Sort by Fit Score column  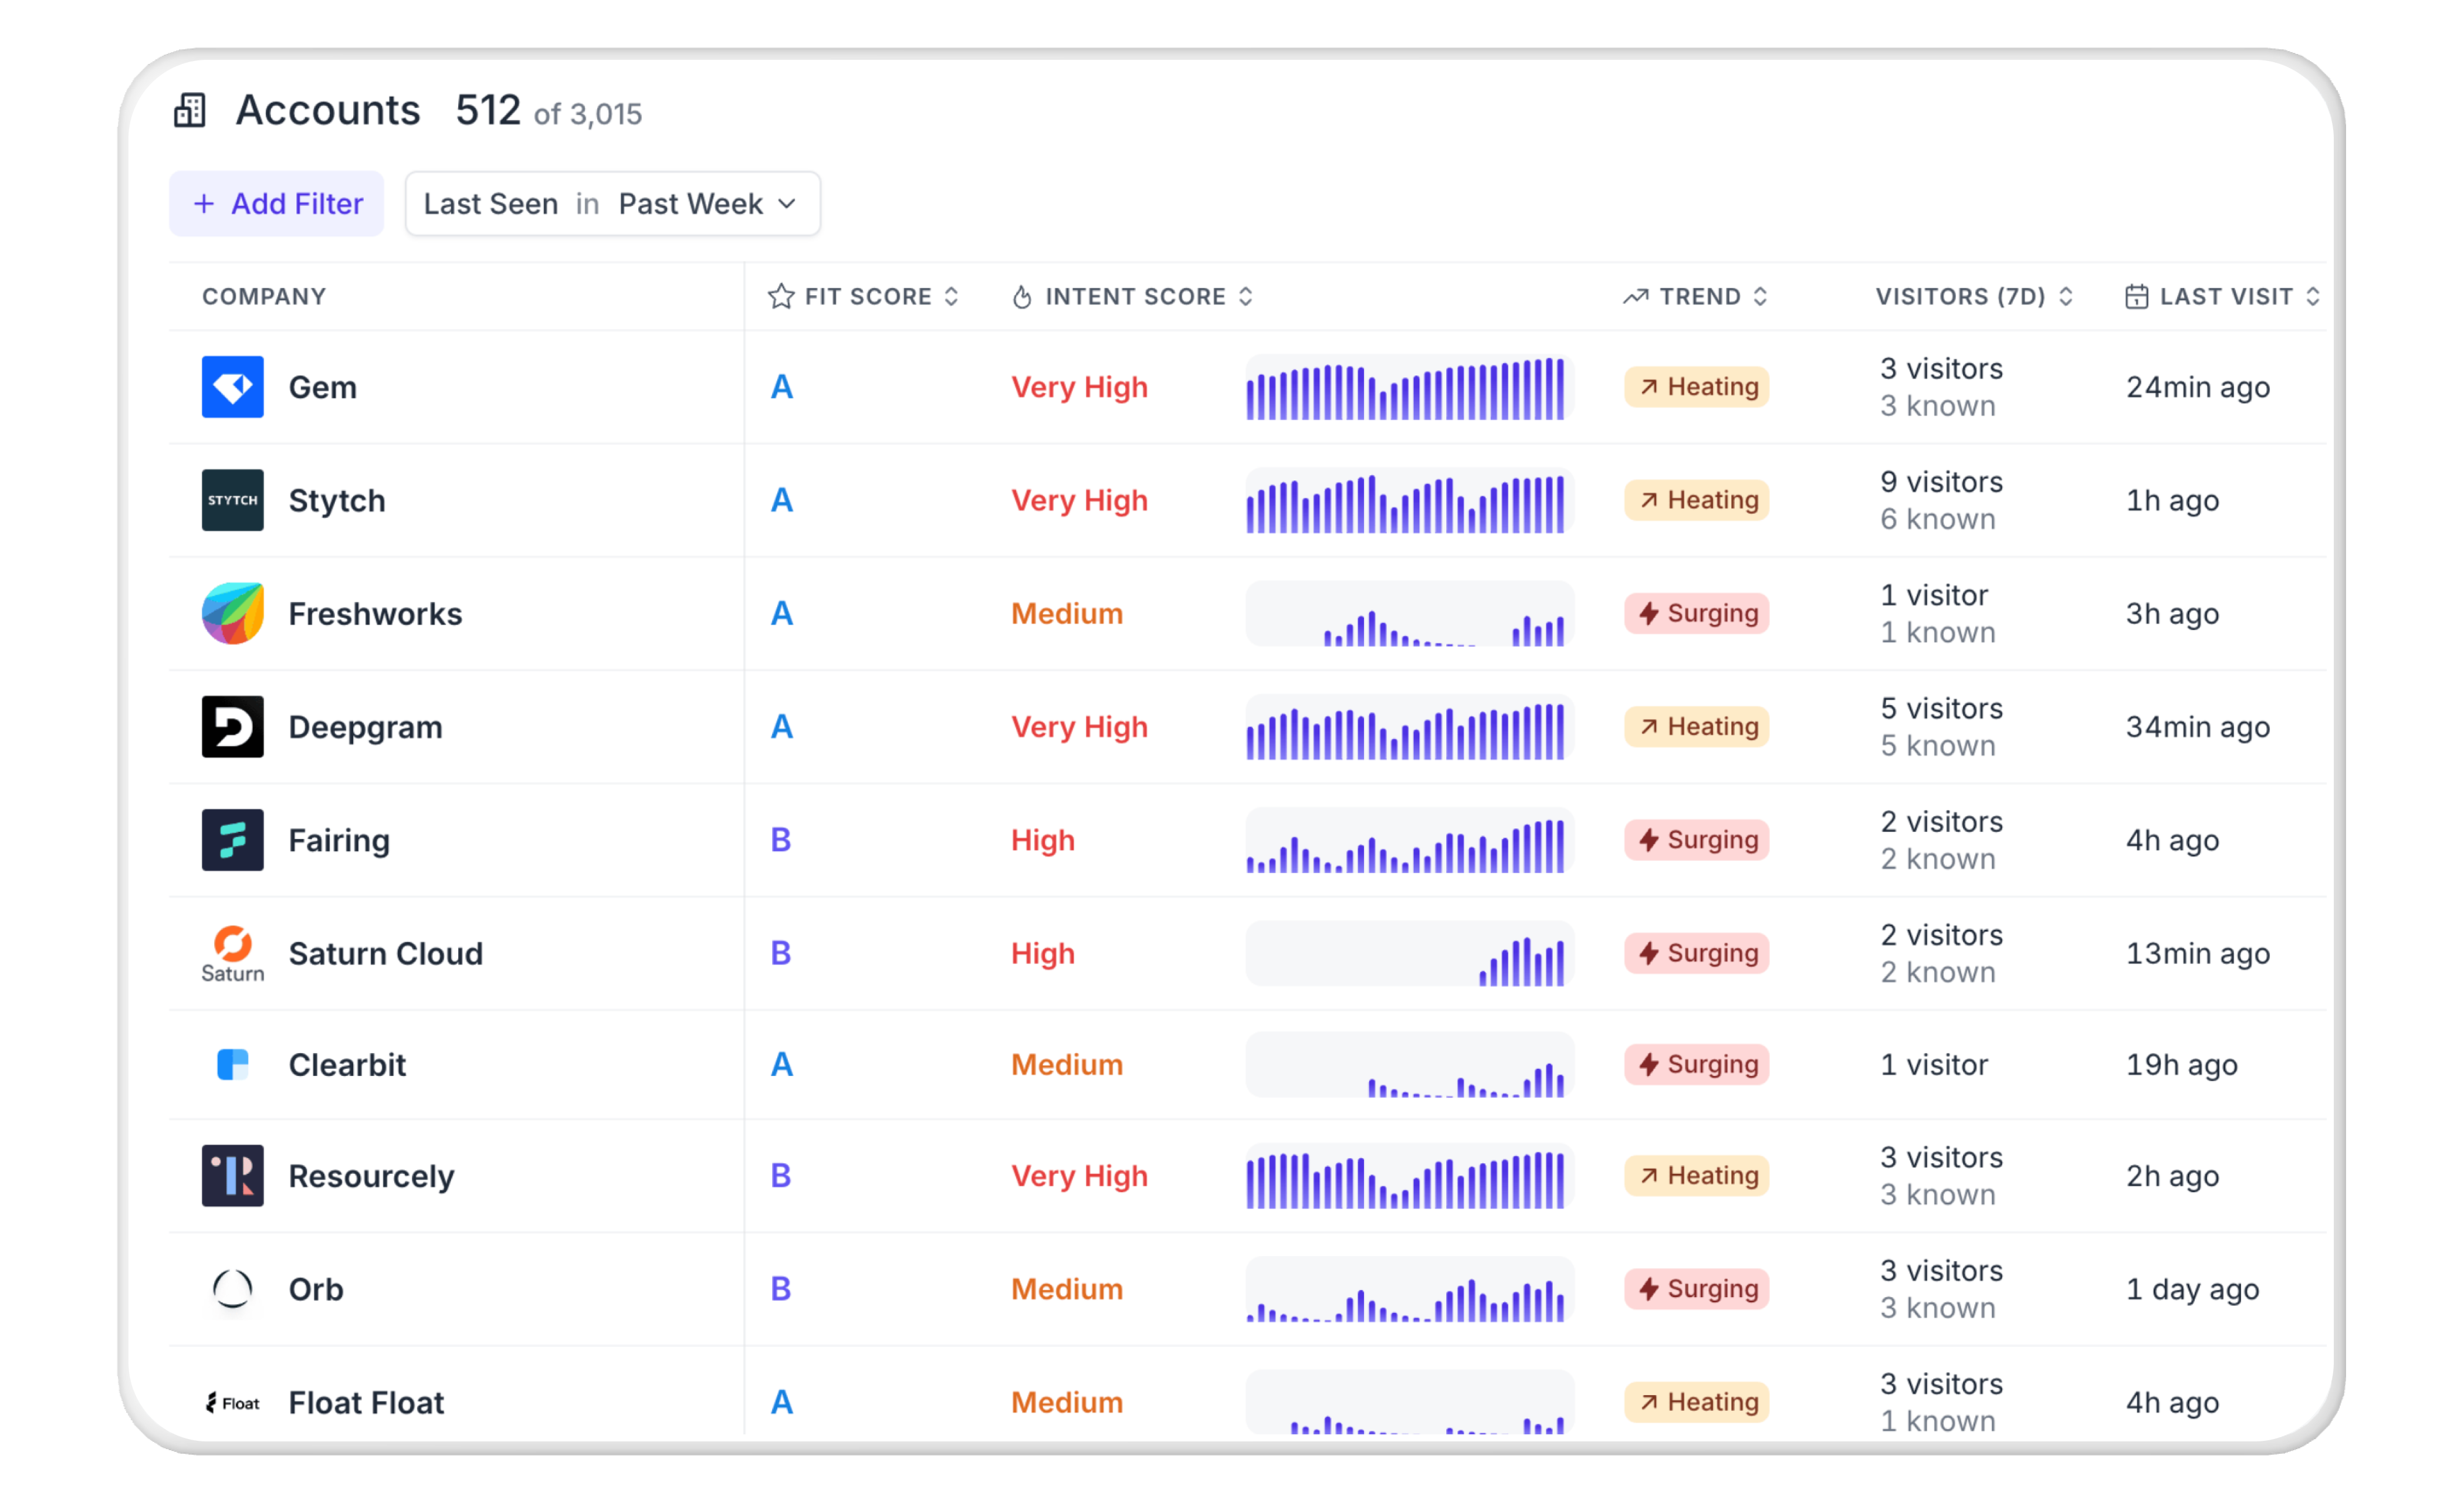click(951, 297)
